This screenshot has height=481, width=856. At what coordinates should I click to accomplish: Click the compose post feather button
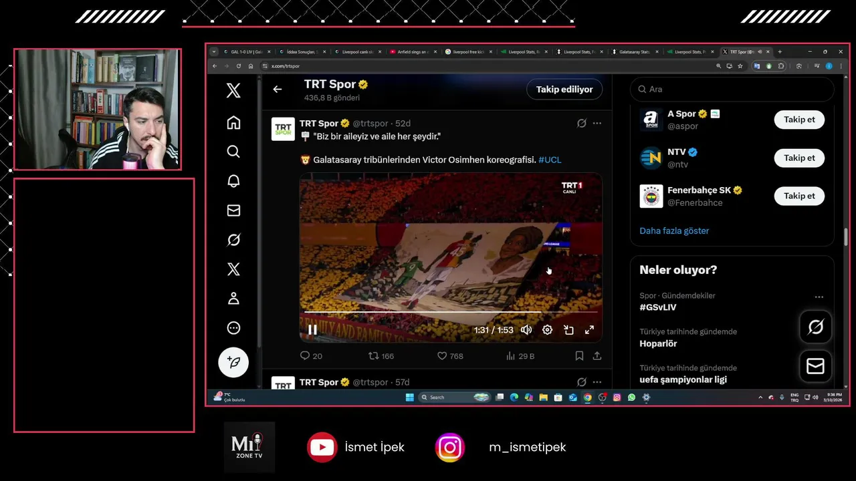(233, 362)
